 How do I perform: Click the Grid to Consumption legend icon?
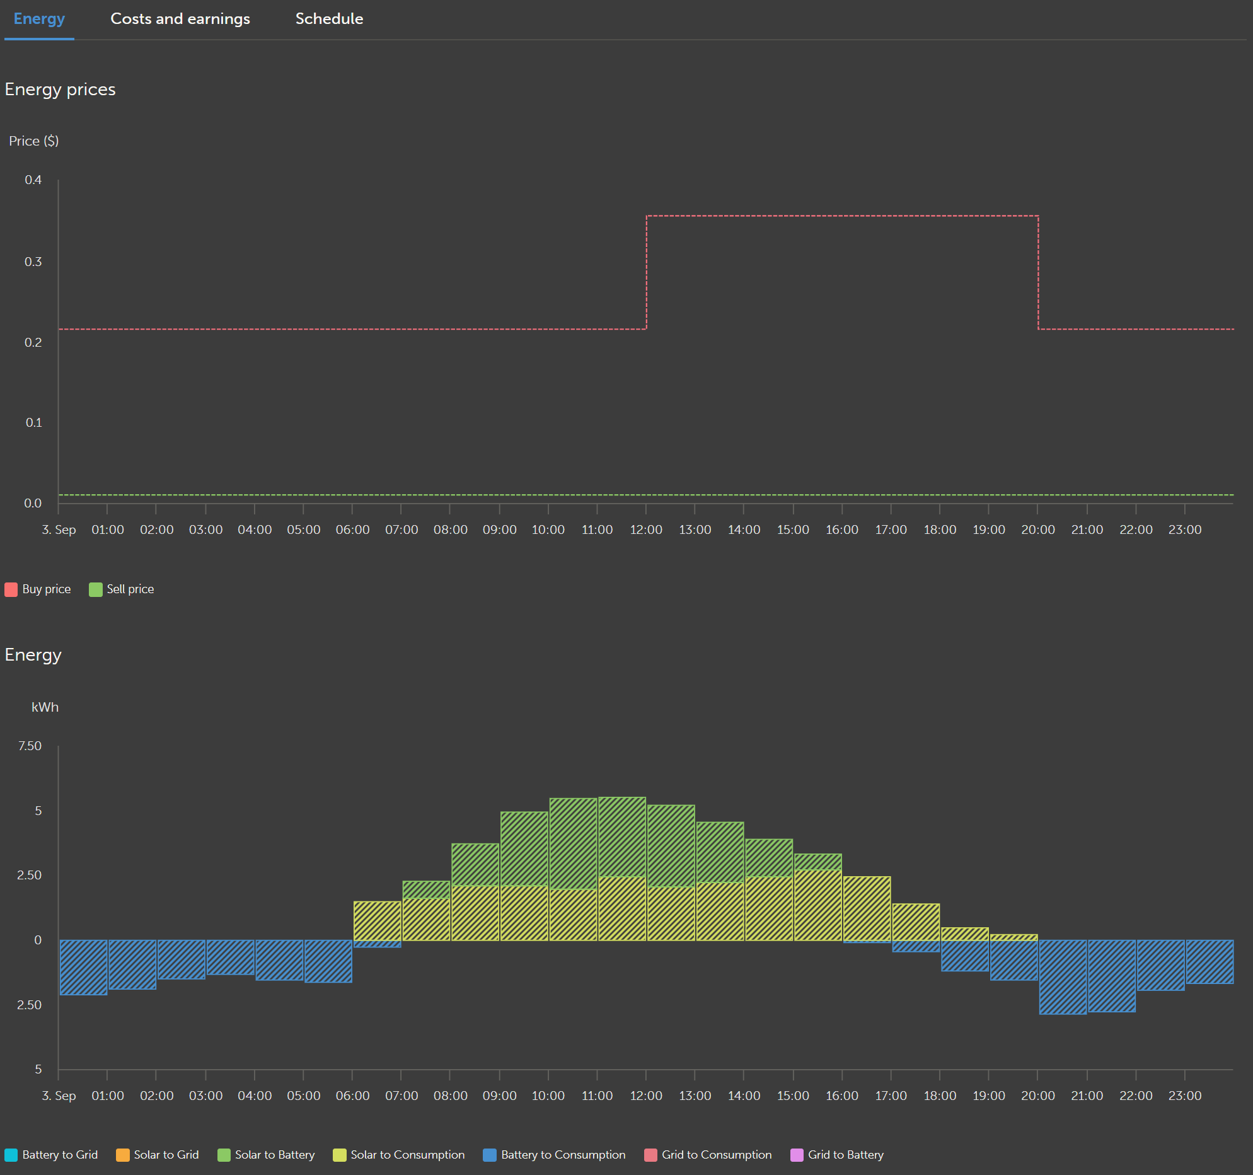pyautogui.click(x=650, y=1155)
